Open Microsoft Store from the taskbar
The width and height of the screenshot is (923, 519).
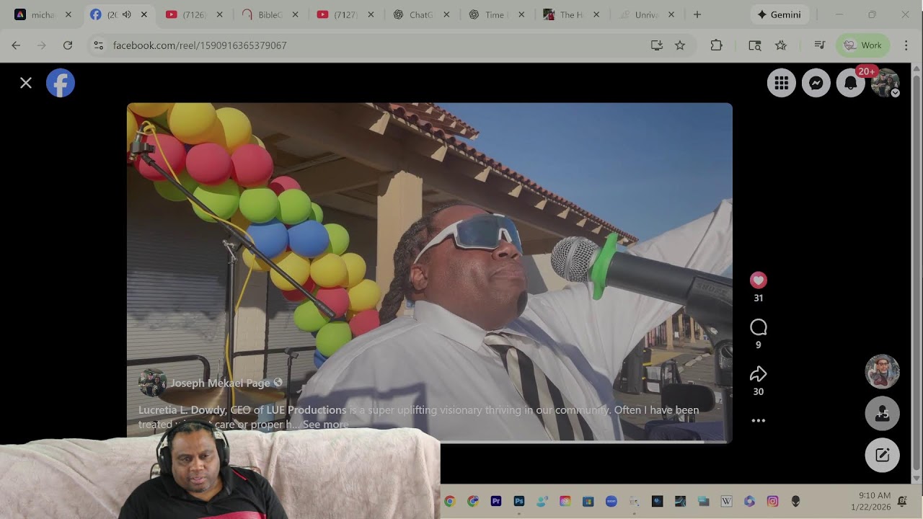588,501
